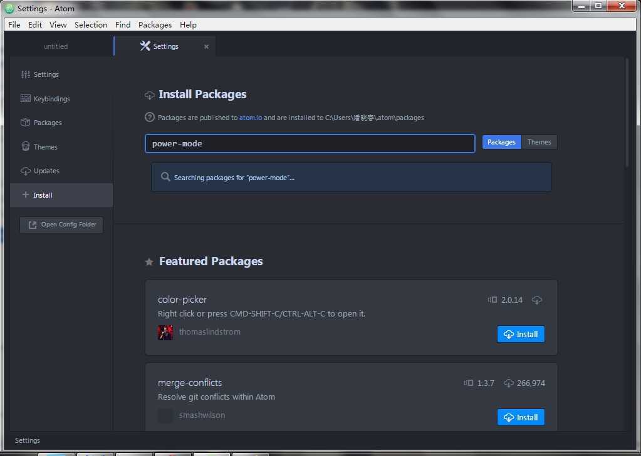Open the View menu
This screenshot has height=456, width=641.
pyautogui.click(x=58, y=25)
